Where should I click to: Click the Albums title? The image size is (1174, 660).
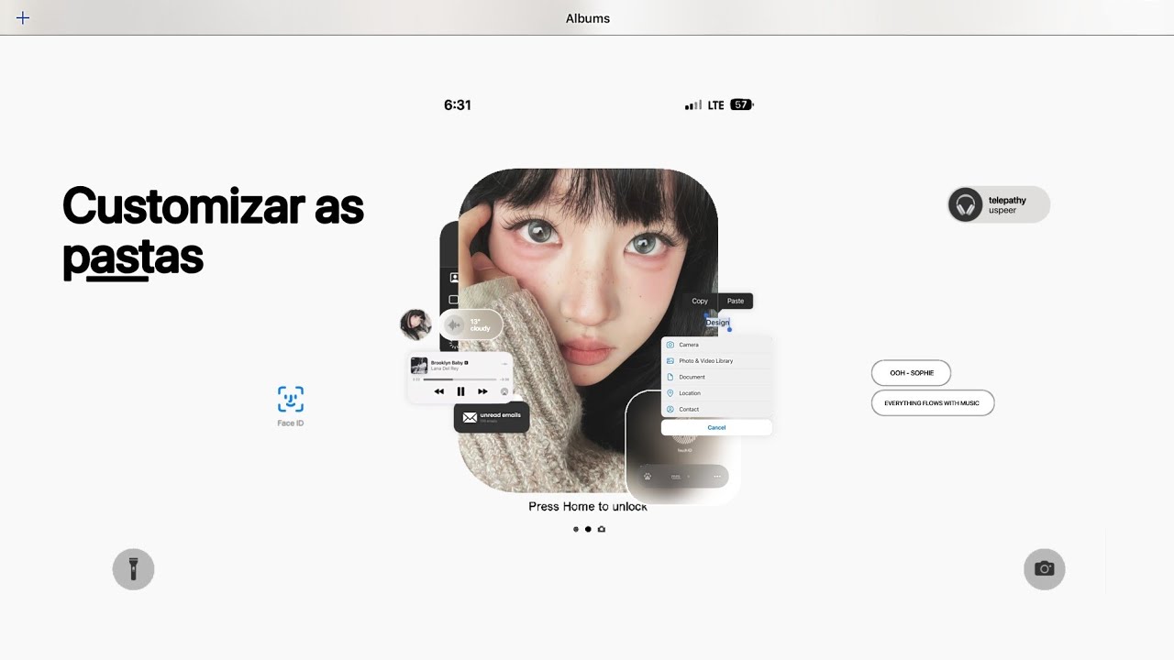pos(588,18)
